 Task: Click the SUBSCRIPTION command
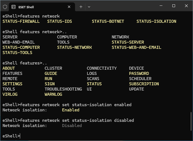pyautogui.click(x=144, y=84)
